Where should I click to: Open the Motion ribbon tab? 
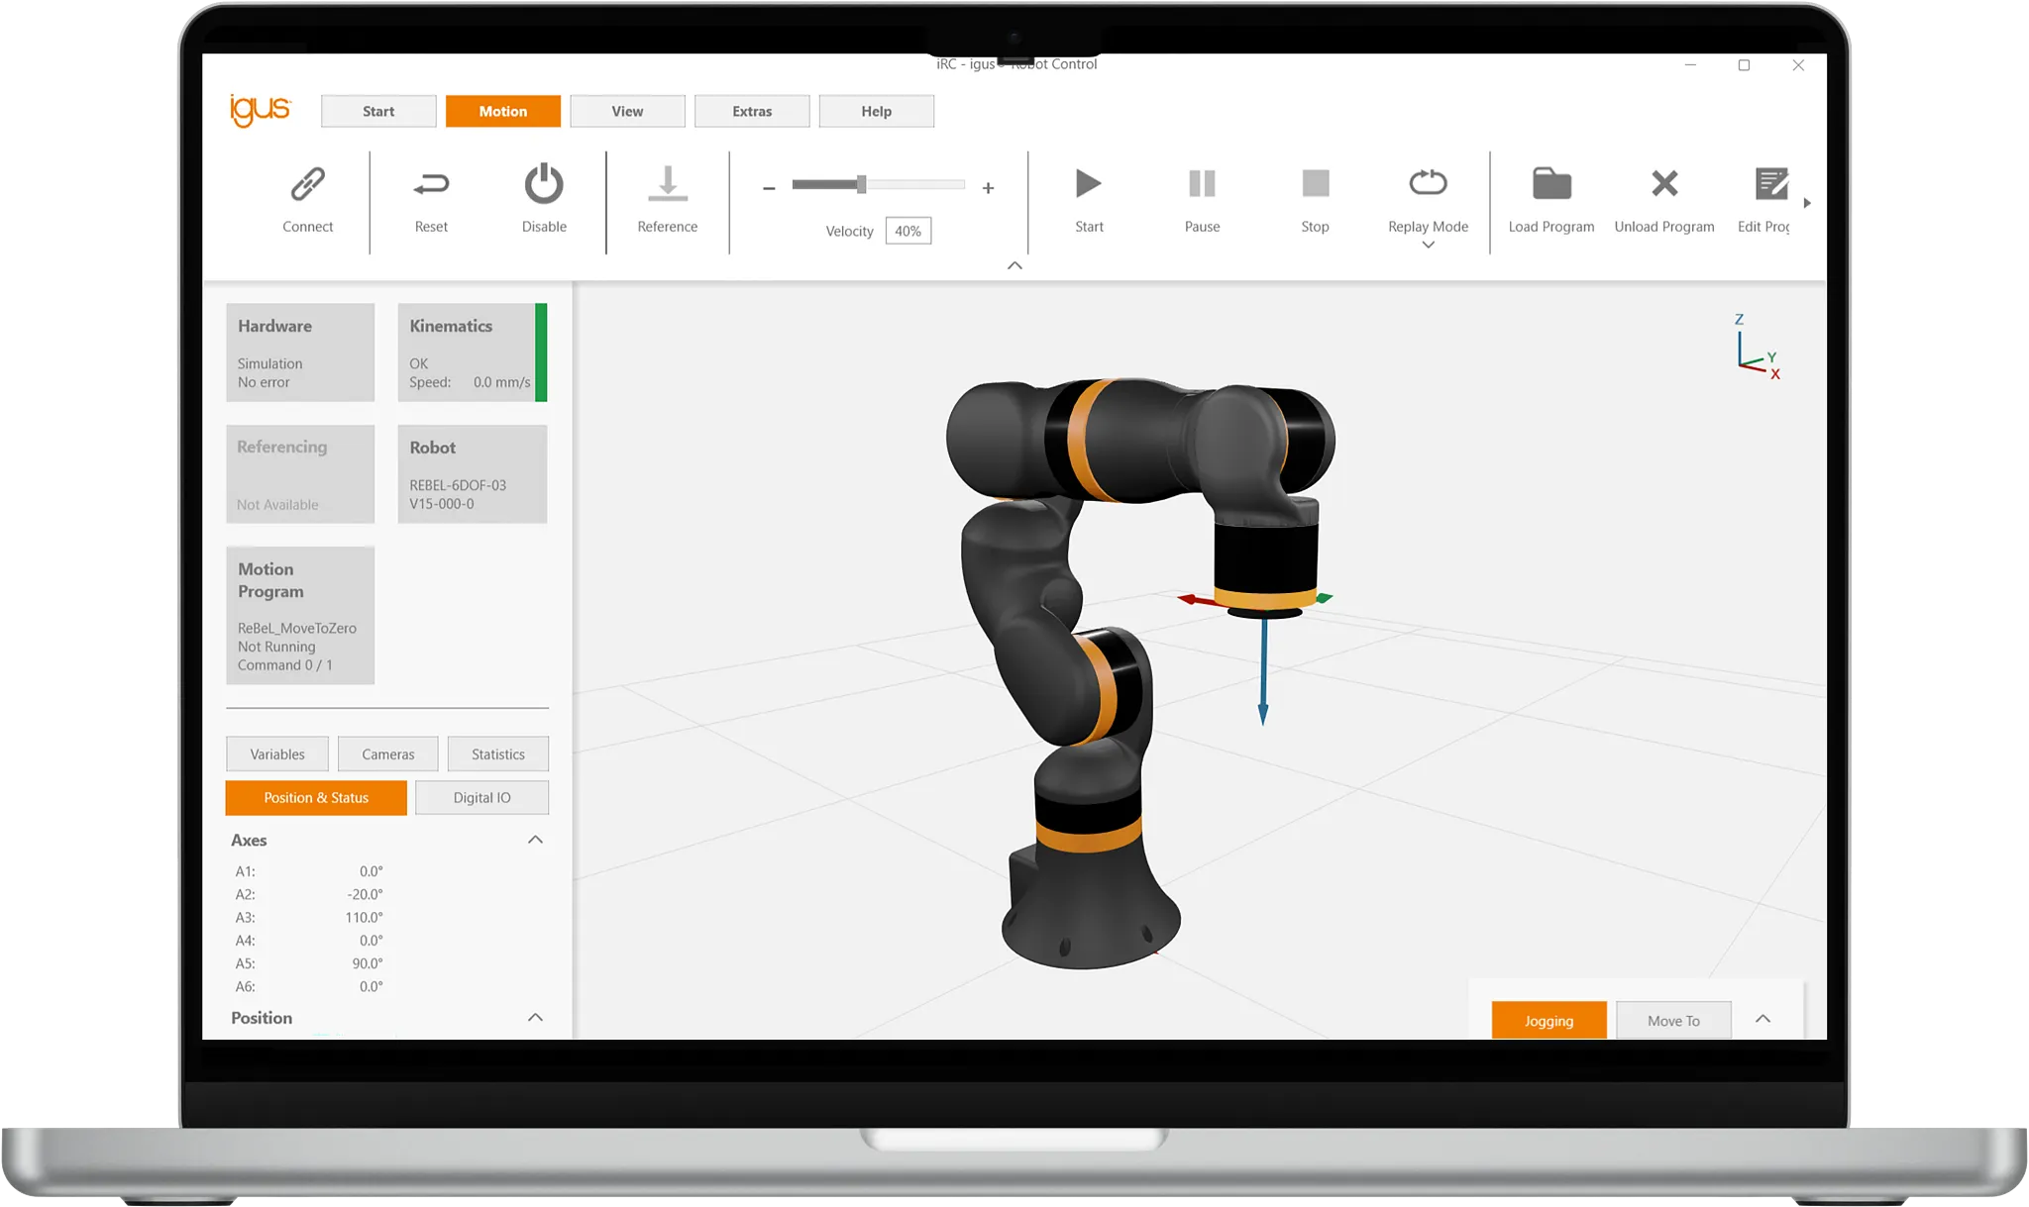click(502, 111)
